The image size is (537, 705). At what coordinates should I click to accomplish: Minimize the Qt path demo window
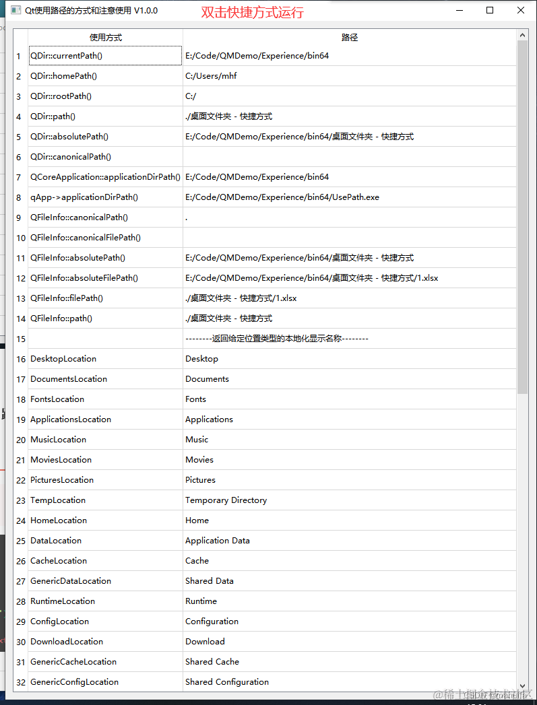(460, 10)
